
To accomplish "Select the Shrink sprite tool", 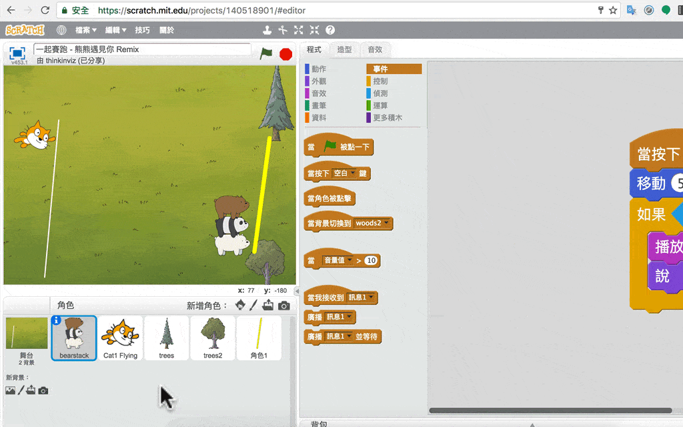I will (315, 30).
